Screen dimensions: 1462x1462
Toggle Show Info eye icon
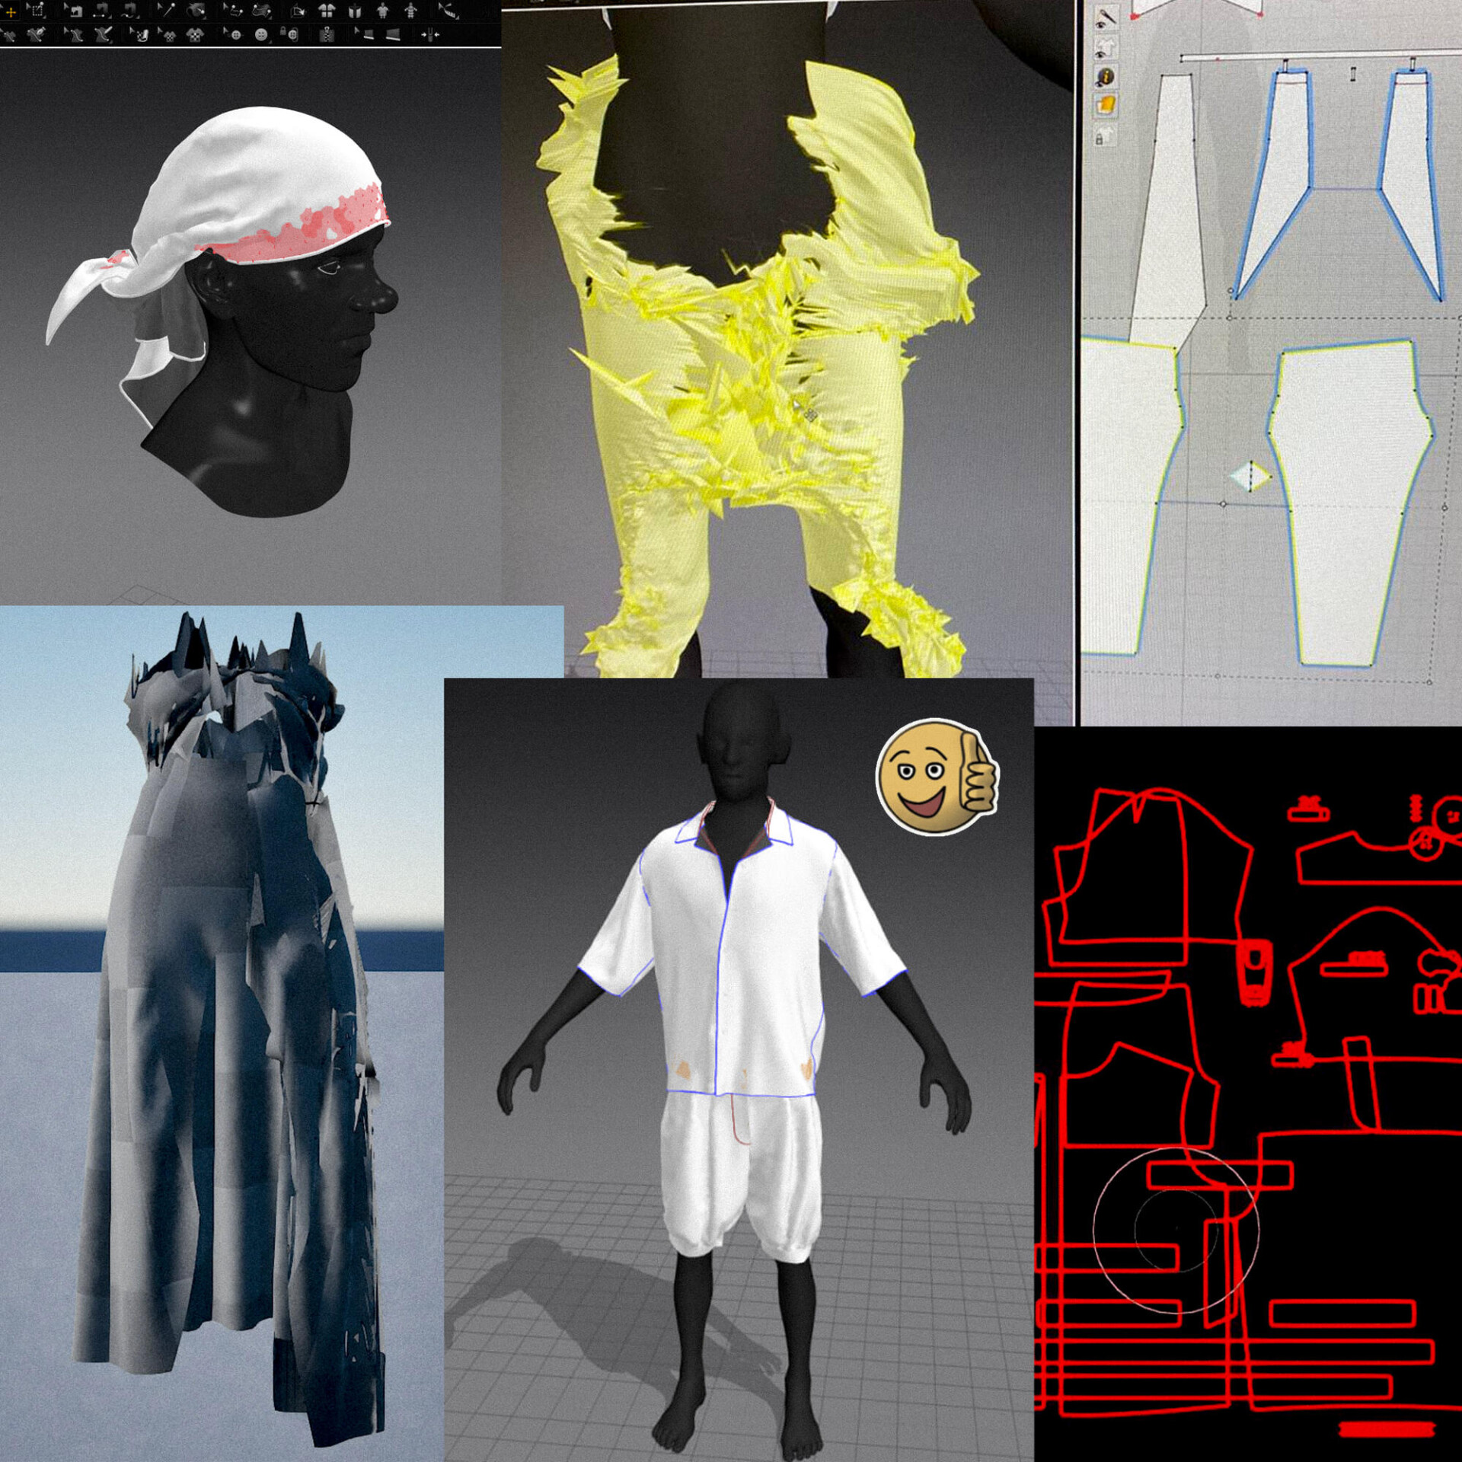1106,76
